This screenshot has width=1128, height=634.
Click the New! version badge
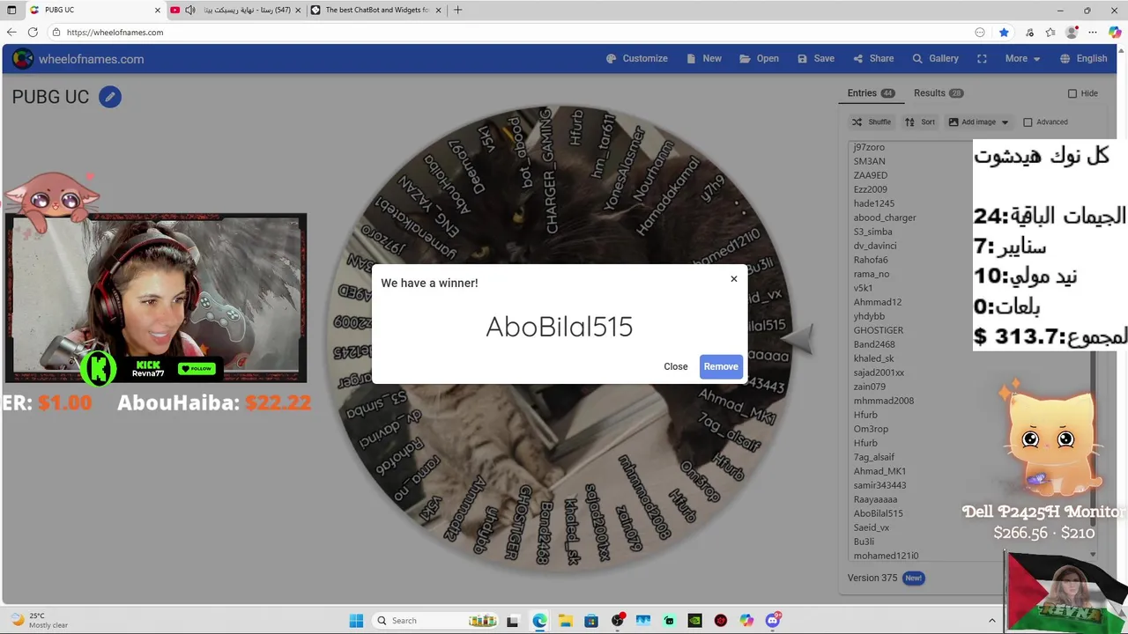(913, 579)
